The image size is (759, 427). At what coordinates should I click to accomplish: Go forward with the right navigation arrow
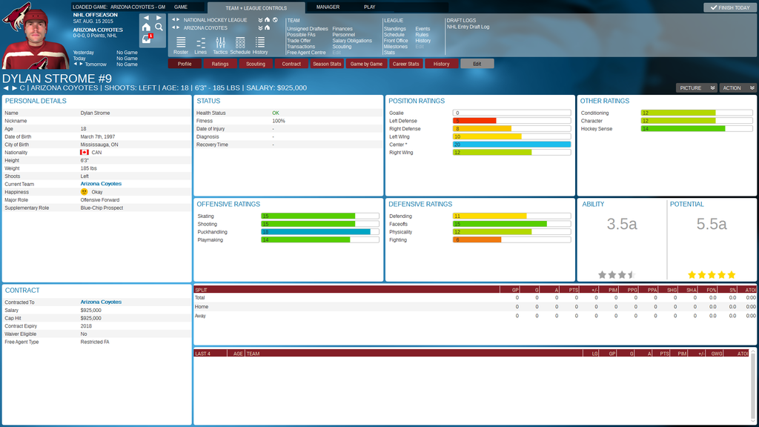point(159,18)
